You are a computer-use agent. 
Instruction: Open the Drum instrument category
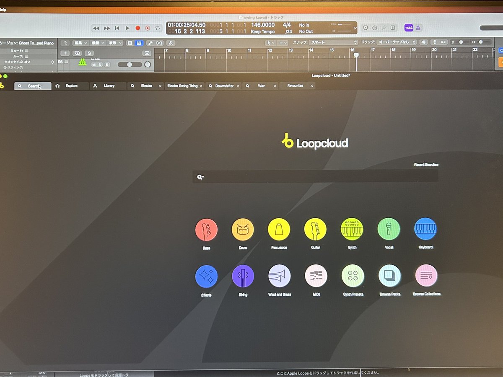coord(243,230)
